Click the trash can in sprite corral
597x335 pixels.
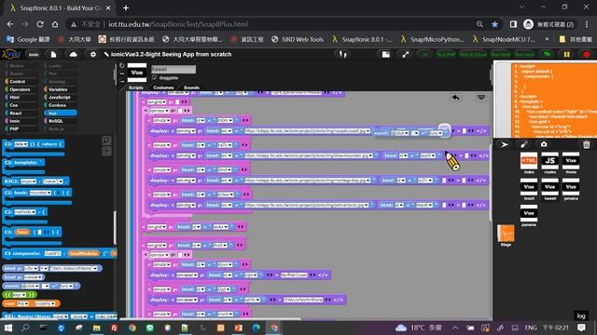587,144
